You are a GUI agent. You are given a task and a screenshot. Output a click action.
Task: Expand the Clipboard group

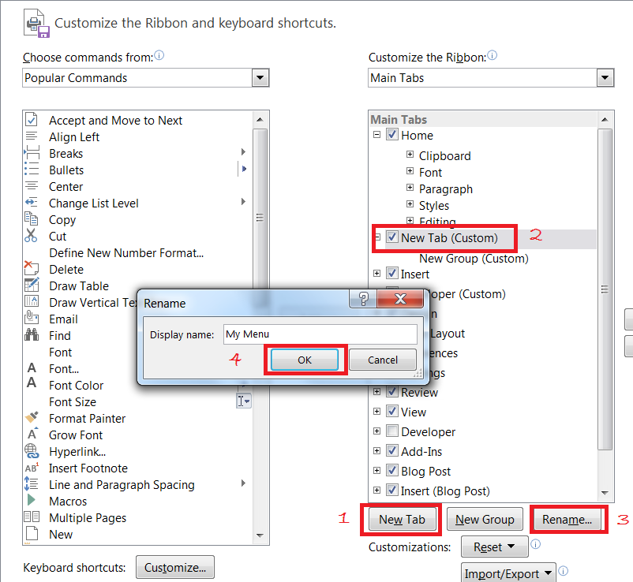pos(410,155)
